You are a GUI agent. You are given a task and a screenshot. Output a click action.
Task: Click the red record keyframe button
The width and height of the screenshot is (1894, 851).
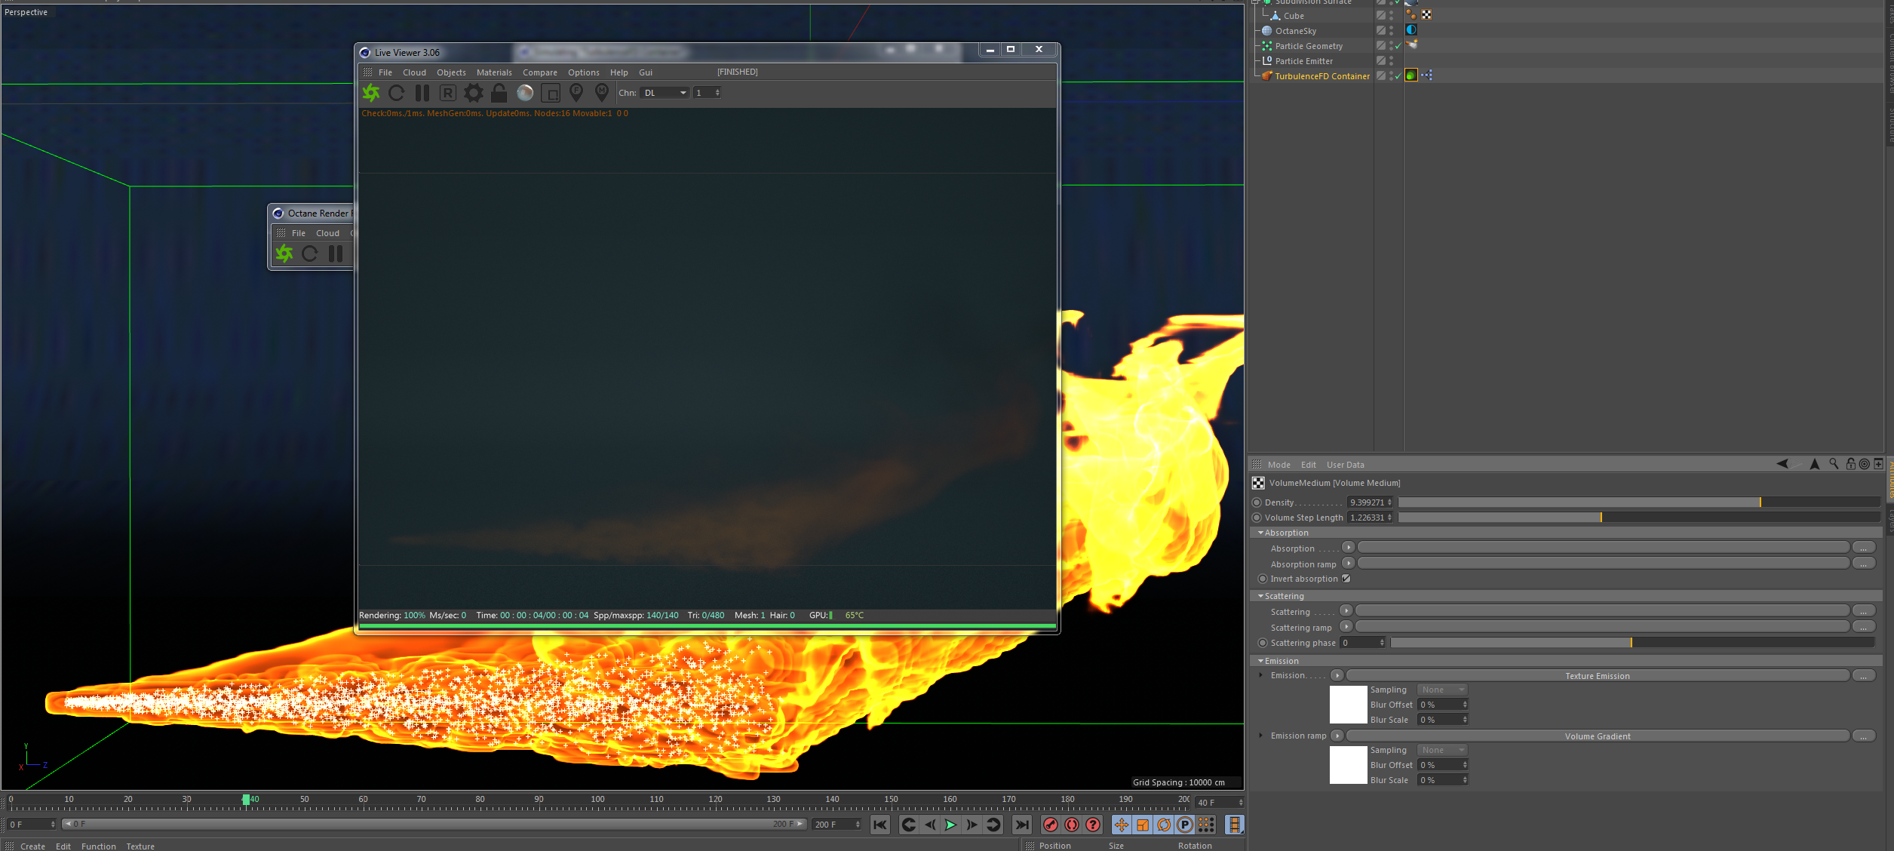(x=1050, y=825)
